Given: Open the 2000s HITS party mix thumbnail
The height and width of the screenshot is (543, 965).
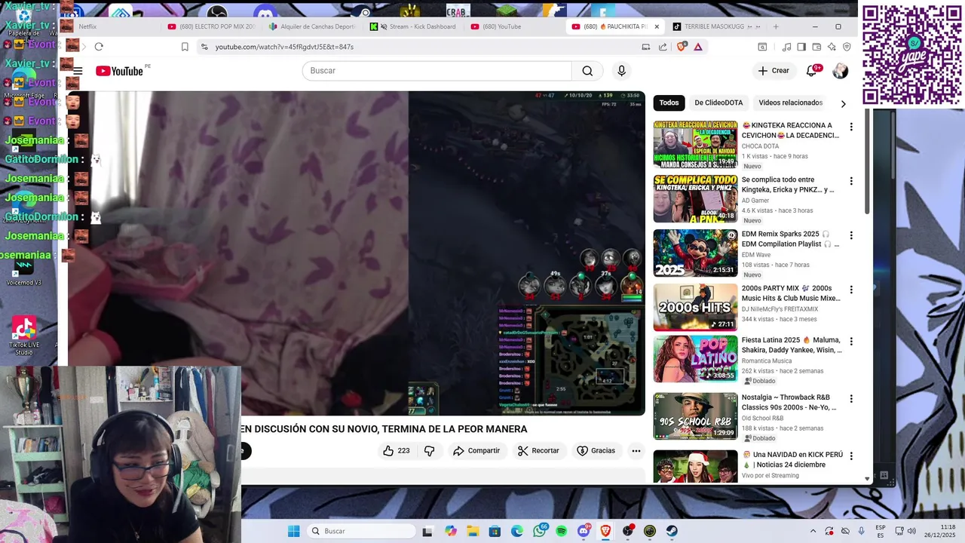Looking at the screenshot, I should point(695,307).
